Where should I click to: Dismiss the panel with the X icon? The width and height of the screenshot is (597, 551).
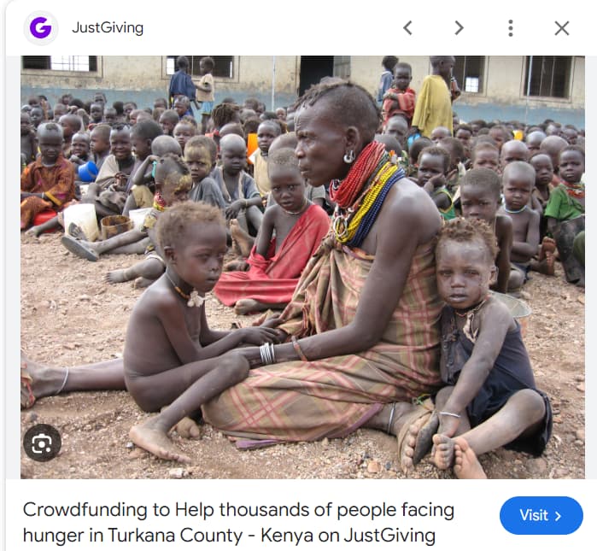point(562,28)
